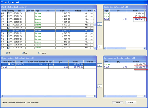Select bank bill income cell 7,840.00

63,13
